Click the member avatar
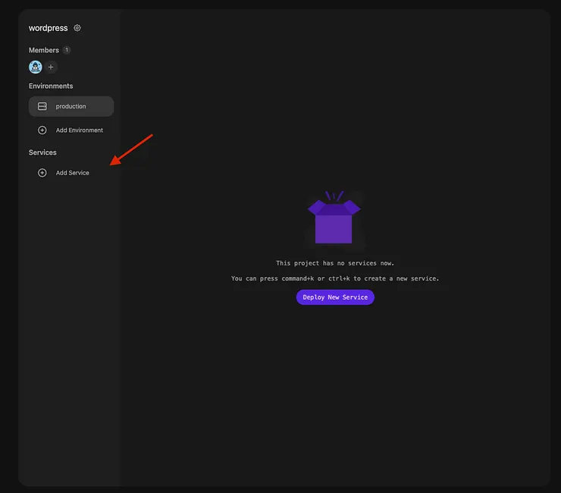The image size is (561, 493). [36, 67]
